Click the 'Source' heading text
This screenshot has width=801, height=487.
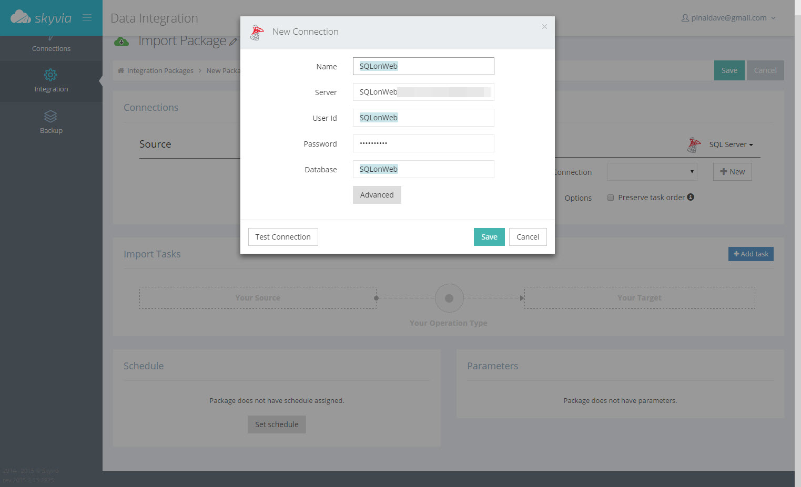click(x=155, y=144)
